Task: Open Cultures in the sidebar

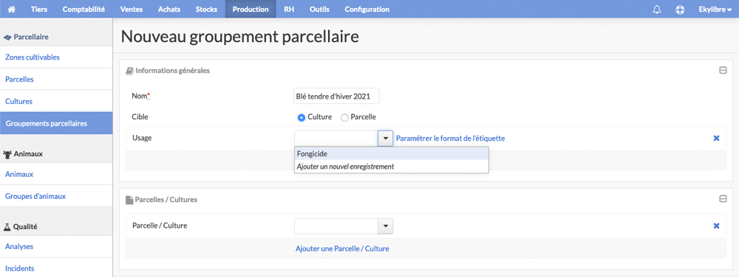Action: [x=56, y=102]
